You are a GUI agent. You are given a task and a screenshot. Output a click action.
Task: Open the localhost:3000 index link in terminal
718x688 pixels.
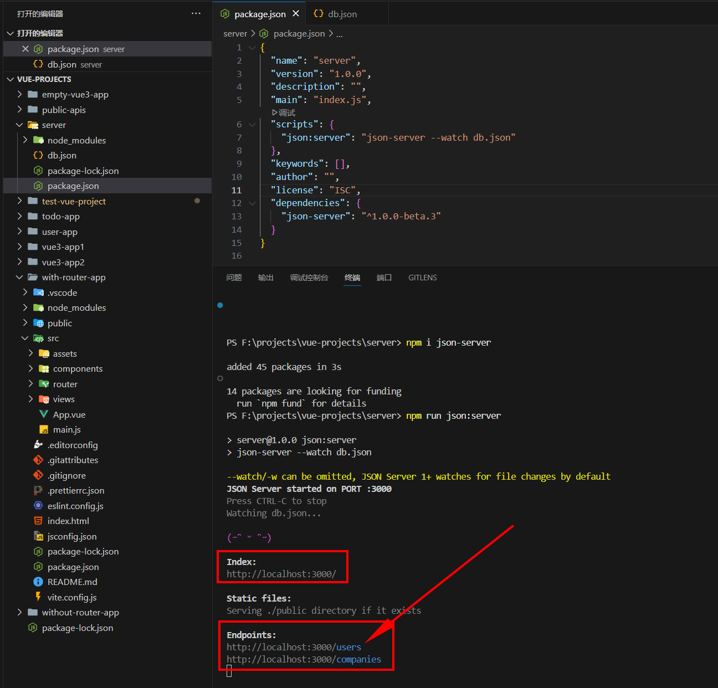point(281,574)
